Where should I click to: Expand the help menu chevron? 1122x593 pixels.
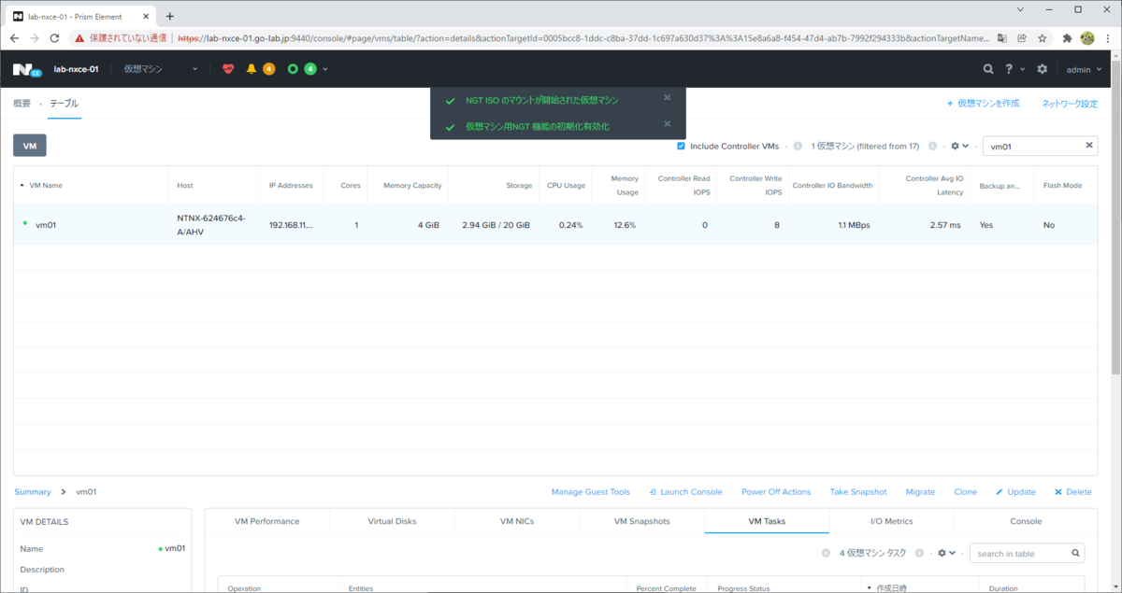1022,69
